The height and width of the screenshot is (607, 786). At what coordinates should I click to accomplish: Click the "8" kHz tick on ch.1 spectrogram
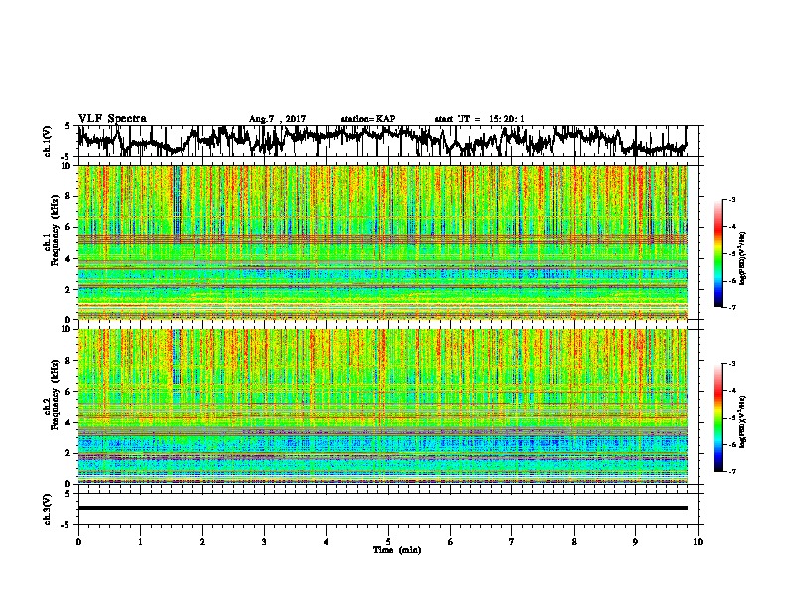[69, 196]
